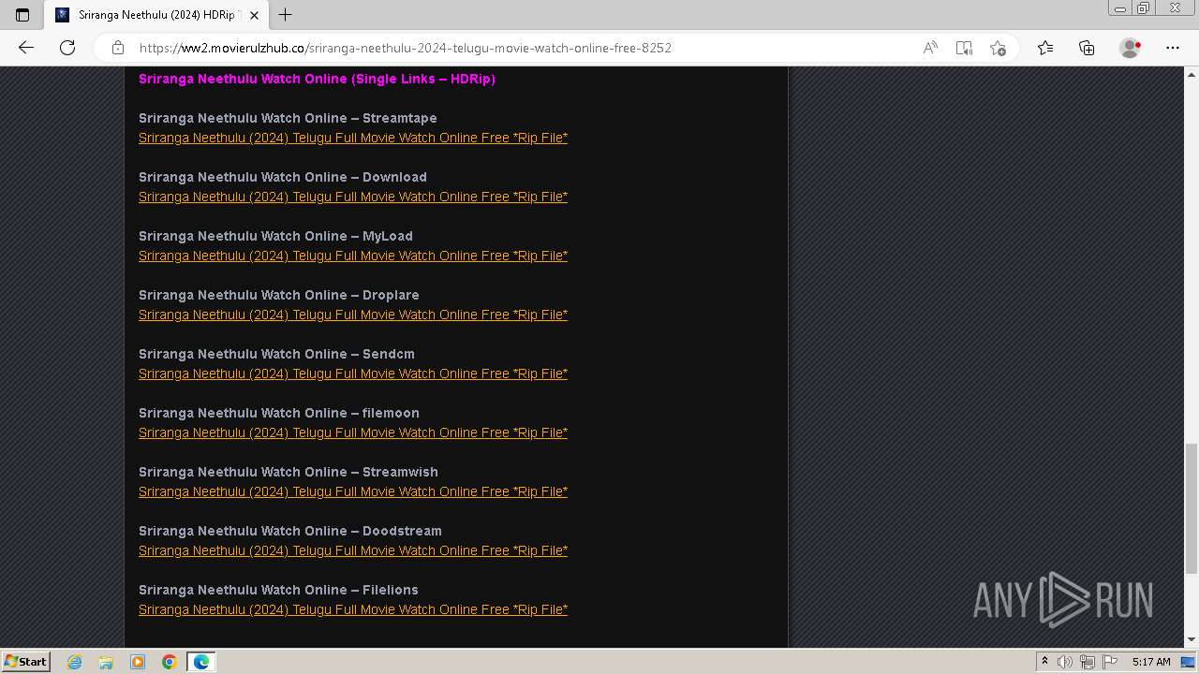Screen dimensions: 1199x674
Task: Launch Internet Explorer from taskbar
Action: (75, 662)
